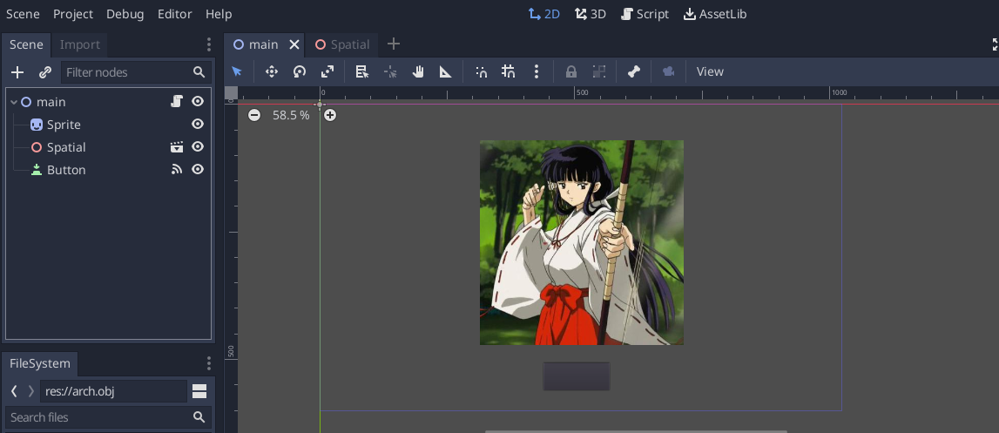Open the Project menu

click(x=73, y=13)
